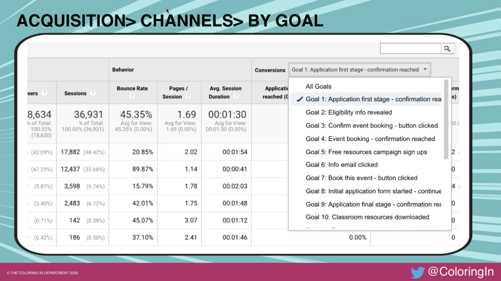This screenshot has height=281, width=501.
Task: Open the Conversions goal dropdown
Action: (359, 70)
